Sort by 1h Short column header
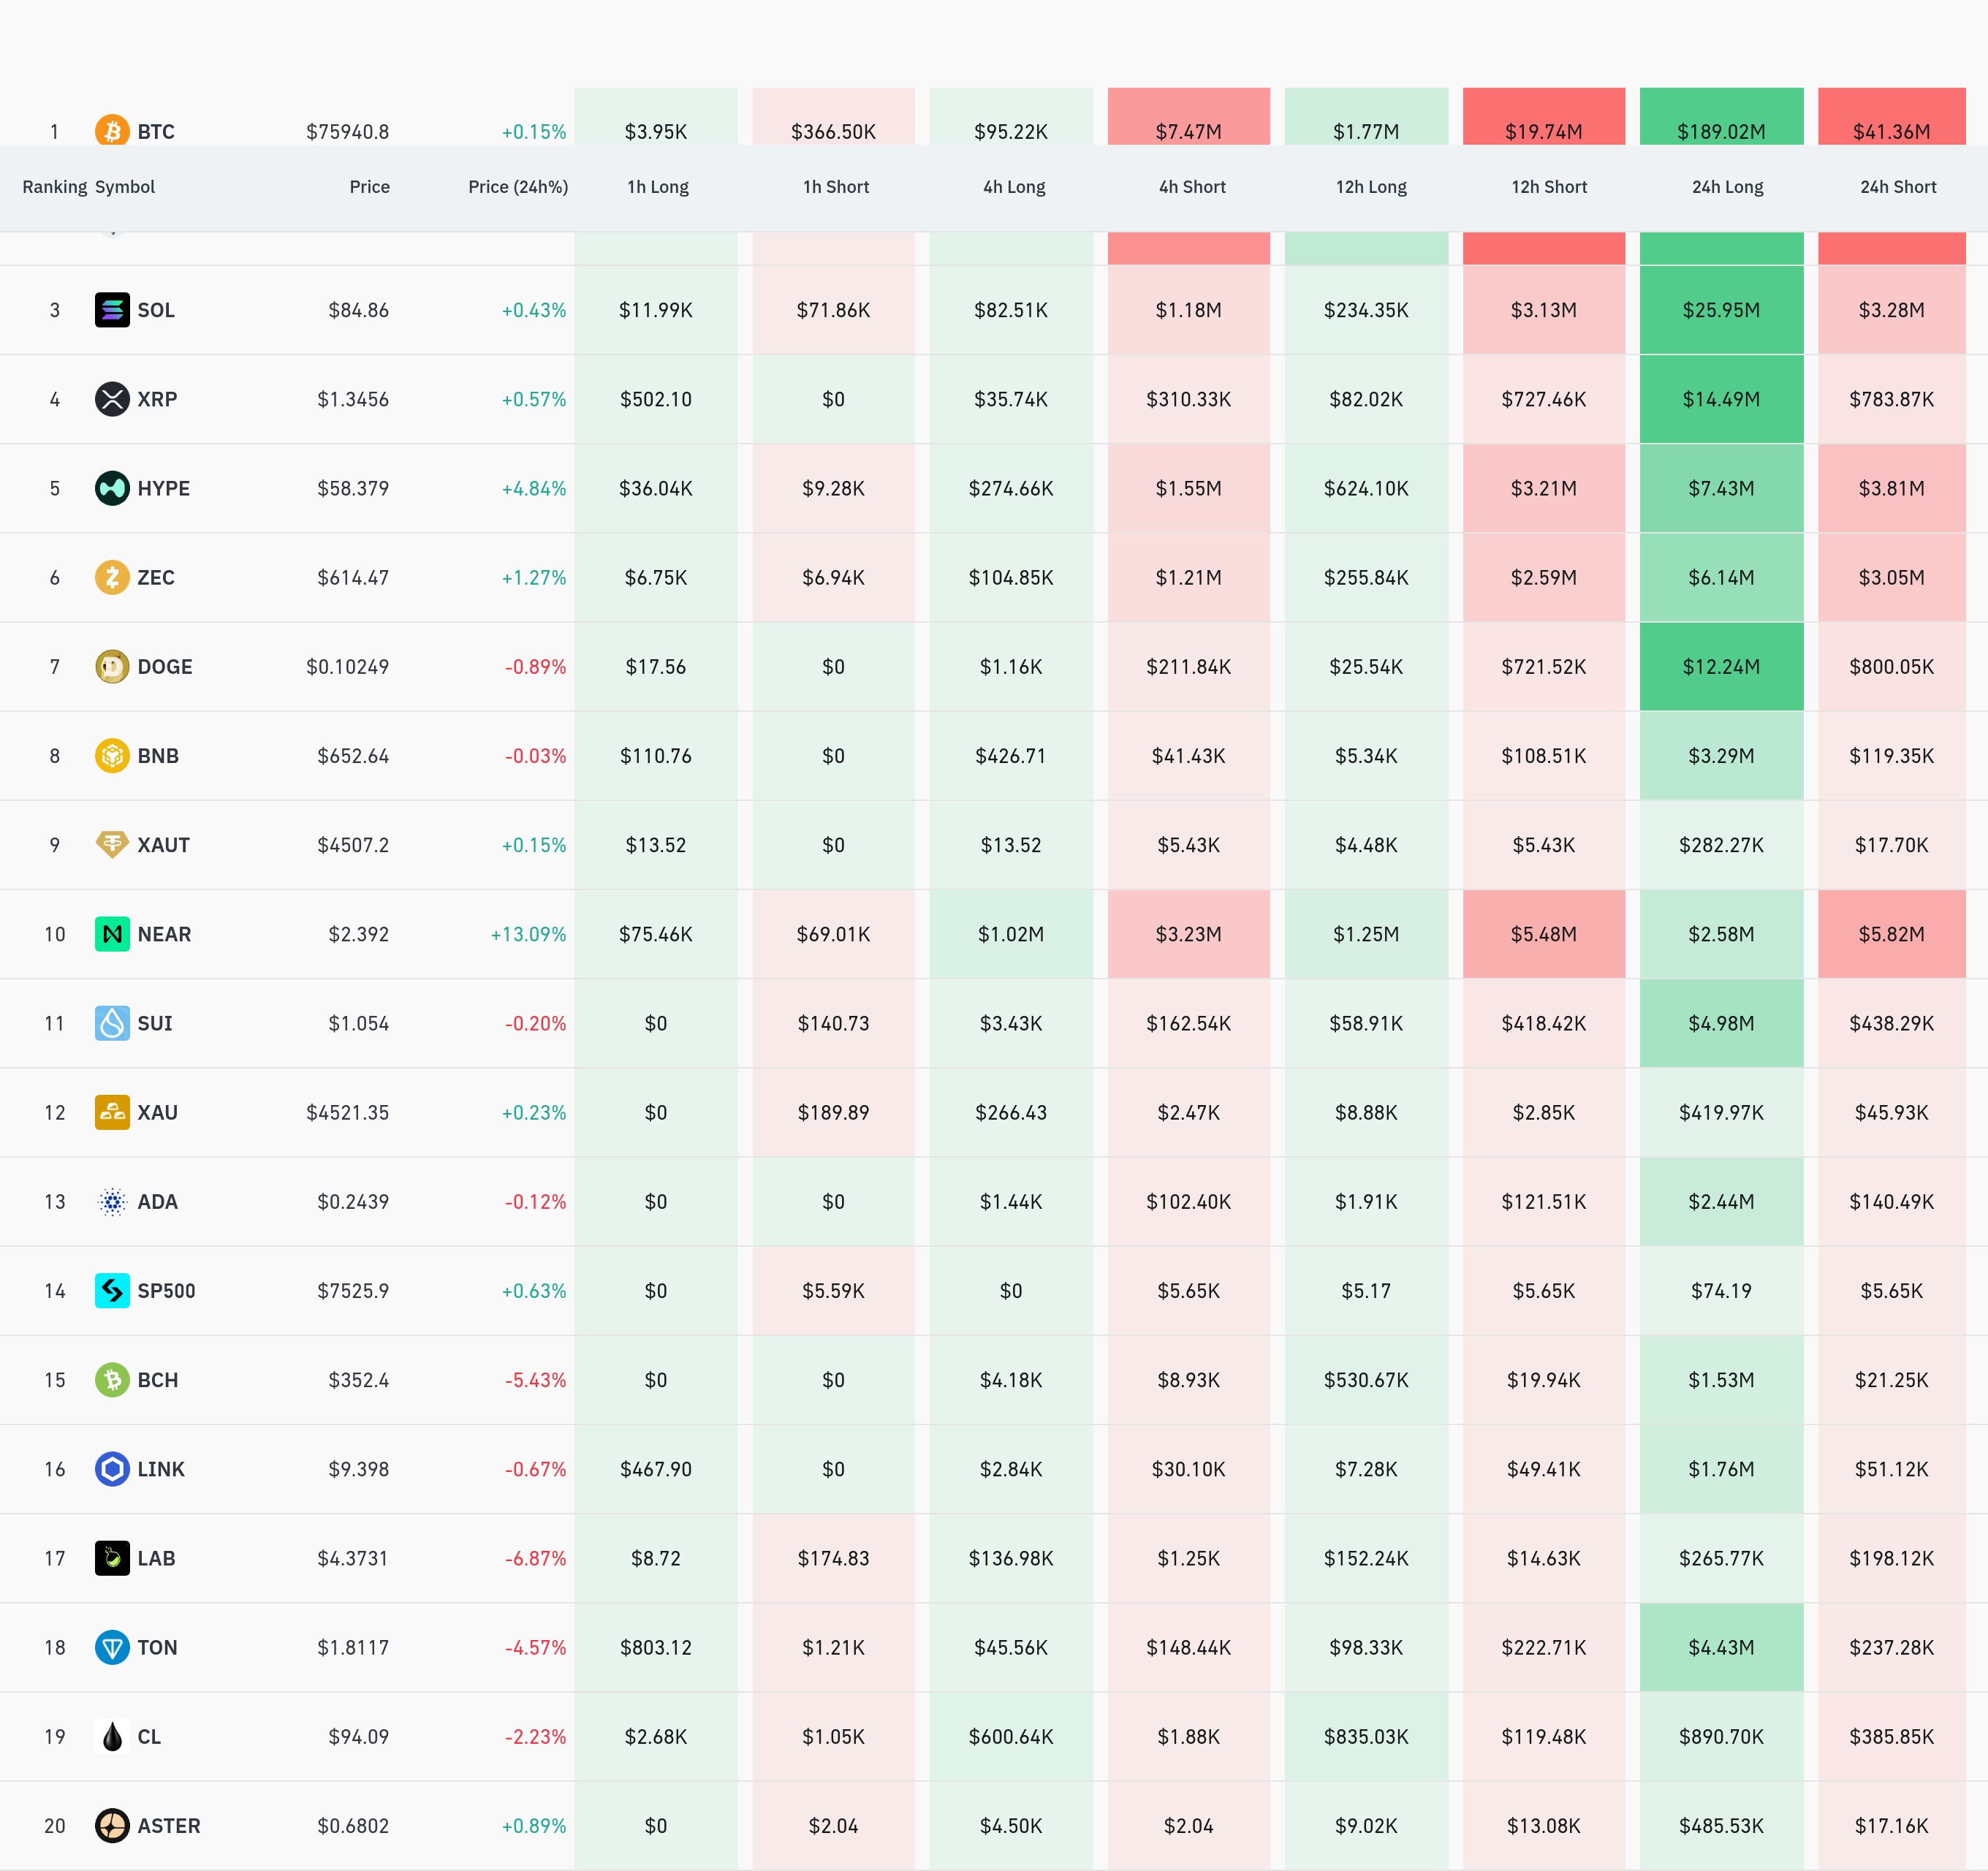 tap(836, 187)
